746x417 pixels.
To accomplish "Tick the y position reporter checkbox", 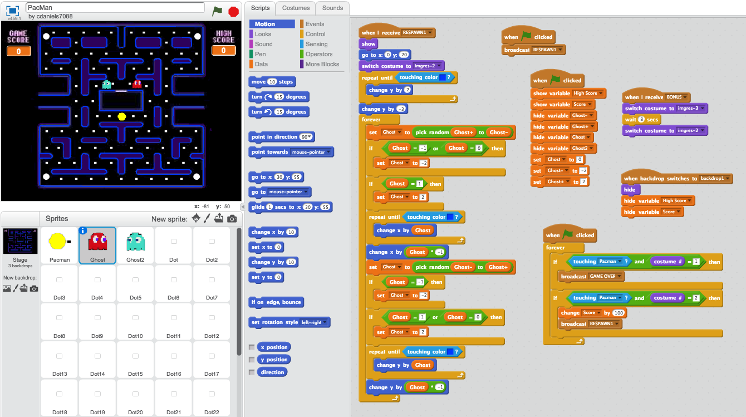I will coord(252,360).
